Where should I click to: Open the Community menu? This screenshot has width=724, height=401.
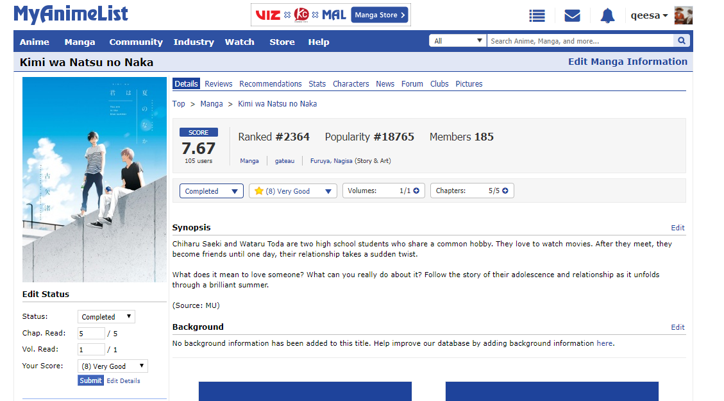136,42
